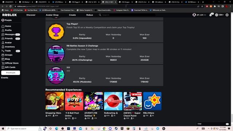The height and width of the screenshot is (131, 233).
Task: Open a new browser tab
Action: [203, 2]
